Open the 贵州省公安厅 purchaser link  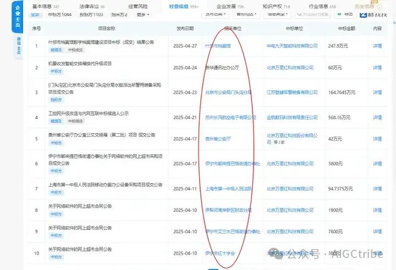(x=218, y=139)
